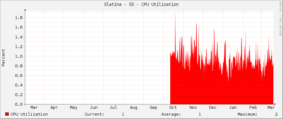The height and width of the screenshot is (119, 283).
Task: Click the '0.4' y-axis tick label
Action: 19,85
